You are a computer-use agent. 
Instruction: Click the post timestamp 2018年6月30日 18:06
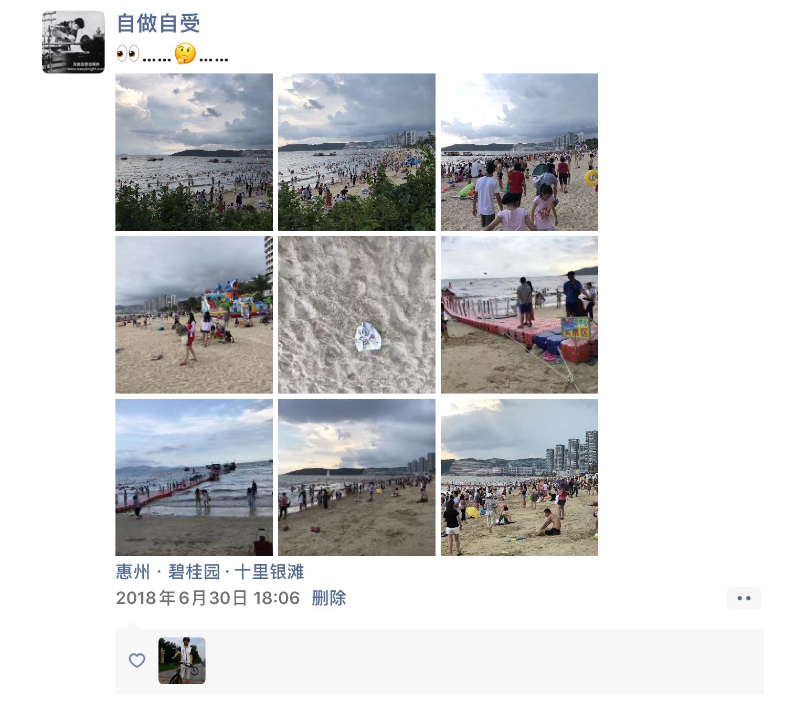(208, 598)
